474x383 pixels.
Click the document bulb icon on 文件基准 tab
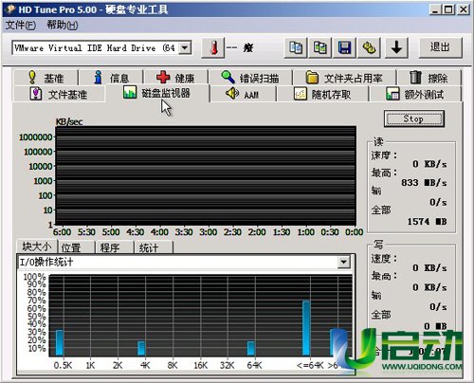[x=35, y=94]
